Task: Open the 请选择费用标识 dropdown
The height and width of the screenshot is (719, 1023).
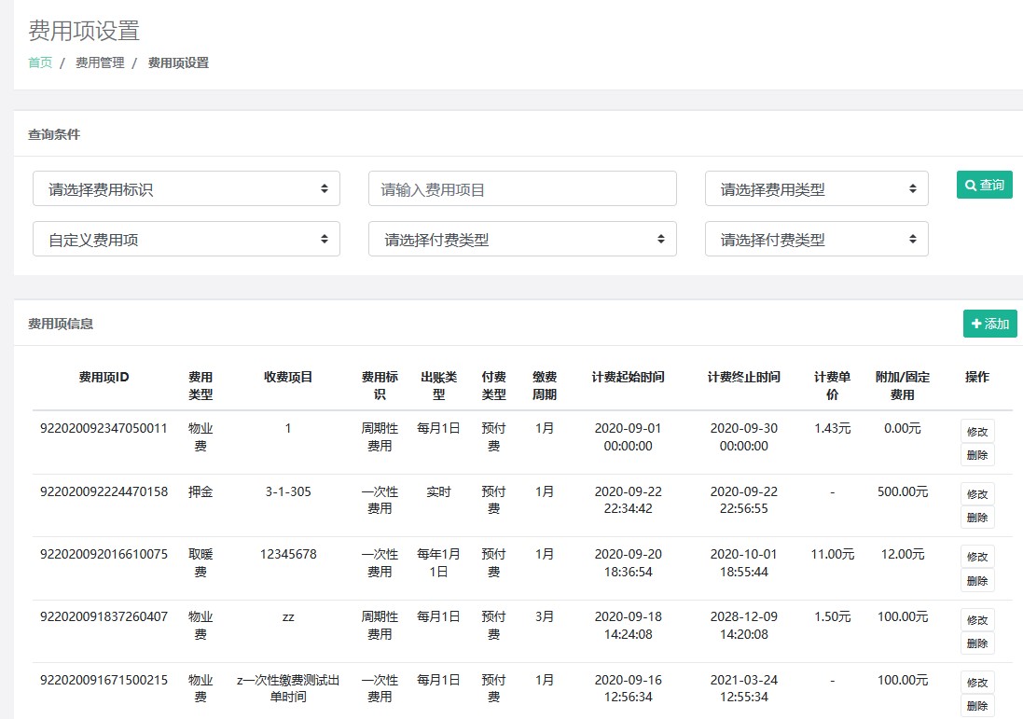Action: 187,188
